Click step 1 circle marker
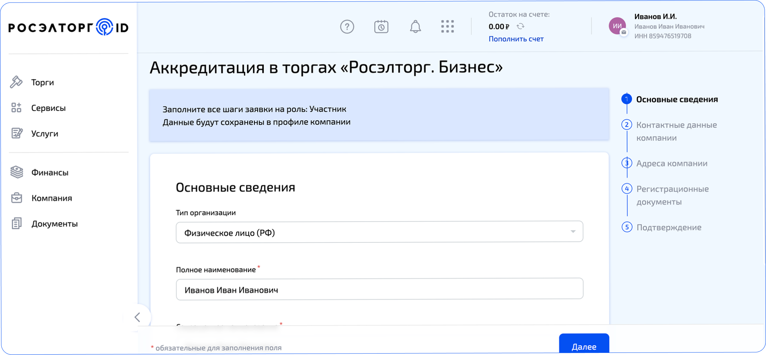This screenshot has width=766, height=355. point(627,99)
